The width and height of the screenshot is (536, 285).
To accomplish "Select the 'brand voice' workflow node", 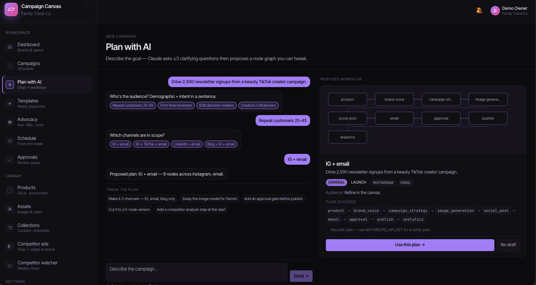I will pyautogui.click(x=394, y=99).
